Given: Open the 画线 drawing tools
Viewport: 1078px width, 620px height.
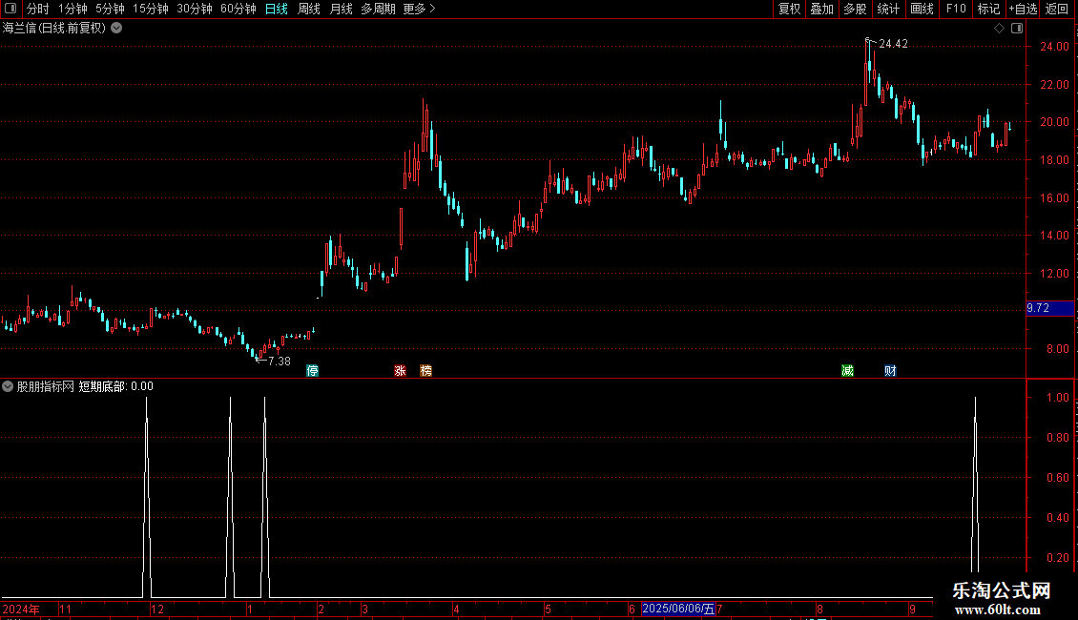Looking at the screenshot, I should pos(922,9).
